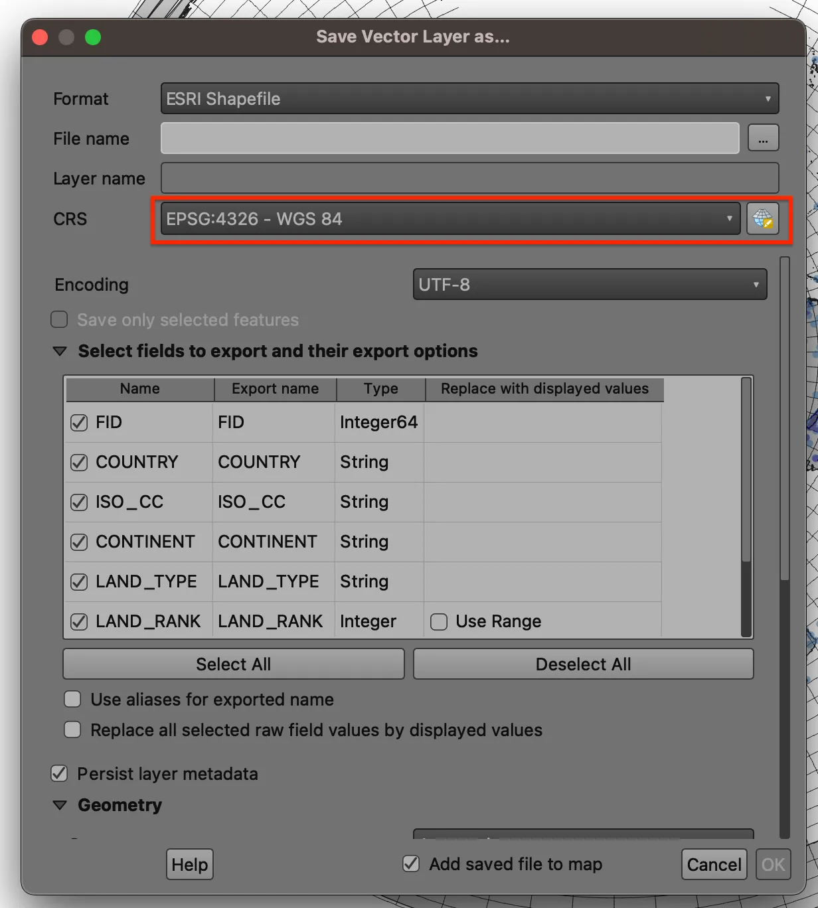The image size is (818, 908).
Task: Browse for file name using the ... button
Action: (x=763, y=137)
